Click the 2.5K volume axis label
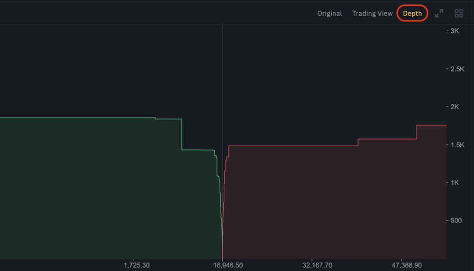This screenshot has width=474, height=271. [x=457, y=69]
